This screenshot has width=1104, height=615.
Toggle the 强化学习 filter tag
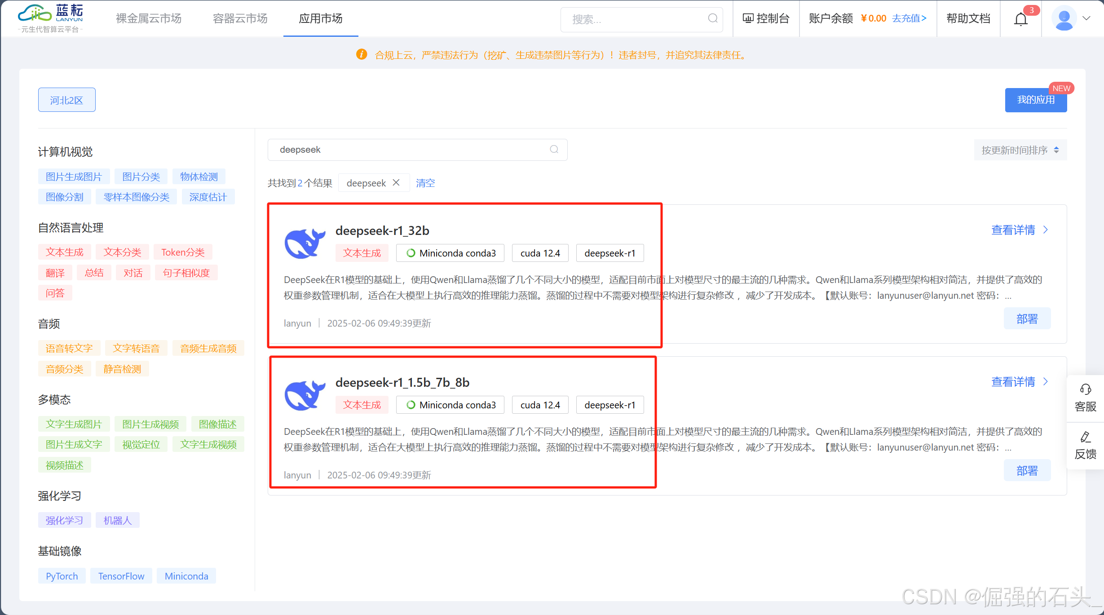point(64,520)
